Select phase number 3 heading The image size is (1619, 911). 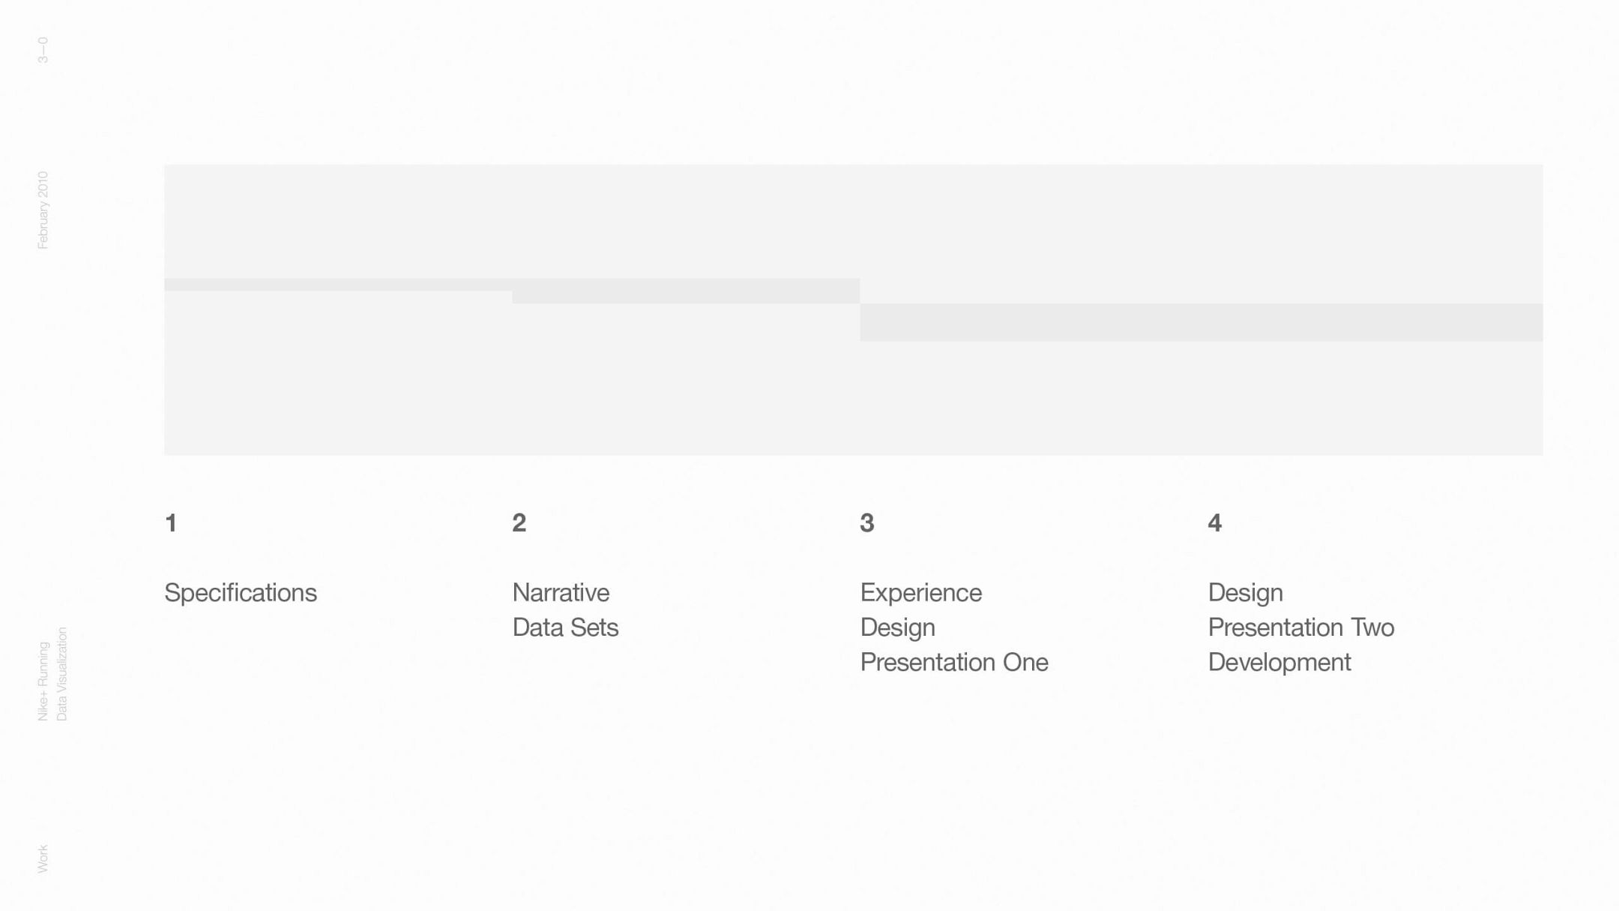point(867,523)
